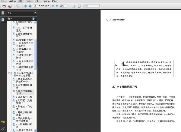This screenshot has height=132, width=181.
Task: Open the 工具 (Tools) menu
Action: click(38, 2)
